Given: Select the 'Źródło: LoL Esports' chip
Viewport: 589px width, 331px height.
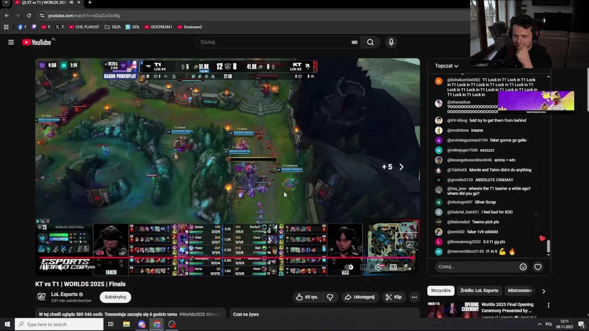Looking at the screenshot, I should (479, 291).
